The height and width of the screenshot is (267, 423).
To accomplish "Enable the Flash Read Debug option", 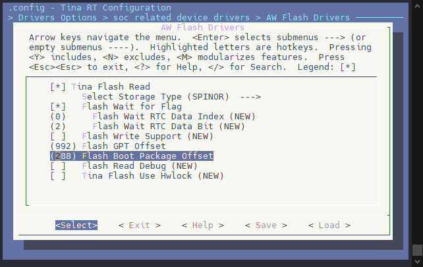I will (x=58, y=166).
